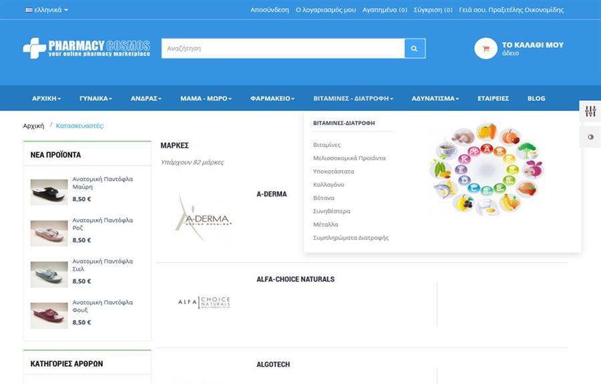The image size is (601, 384).
Task: Open the BLOG menu item
Action: [x=536, y=98]
